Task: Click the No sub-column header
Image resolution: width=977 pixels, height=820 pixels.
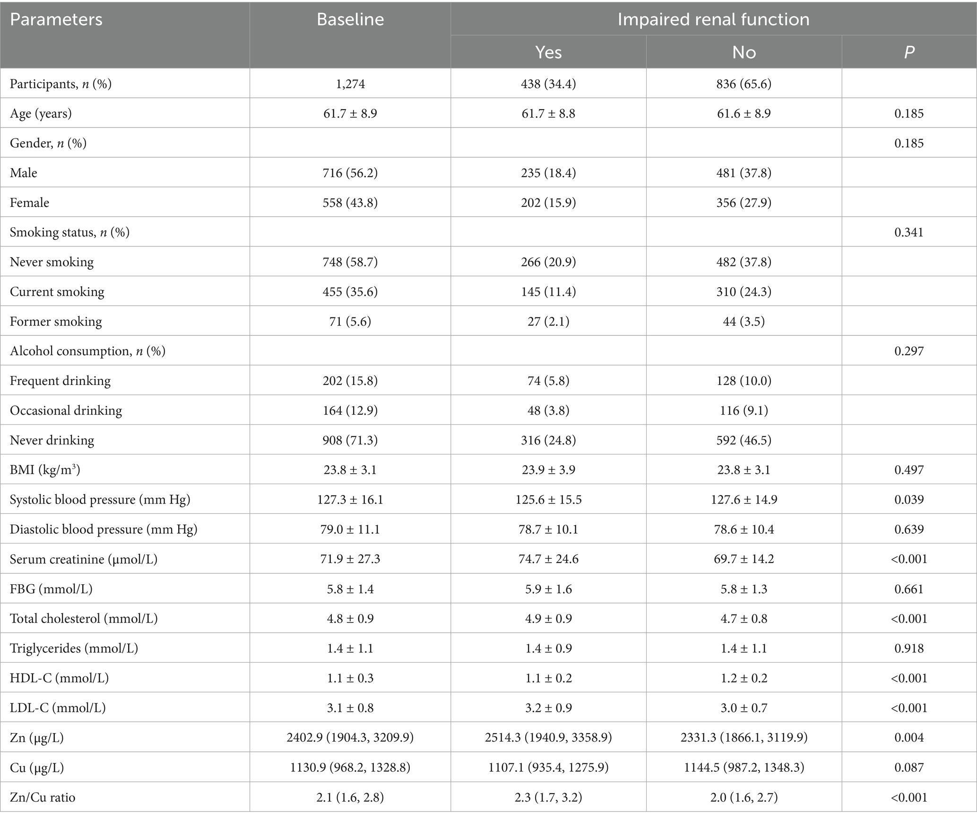Action: click(744, 52)
